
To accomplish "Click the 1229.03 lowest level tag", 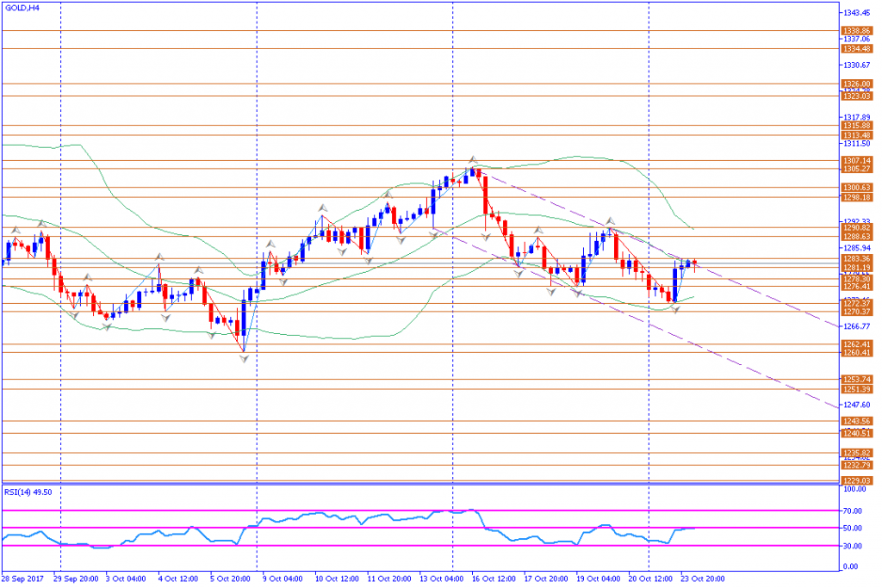I will point(857,481).
